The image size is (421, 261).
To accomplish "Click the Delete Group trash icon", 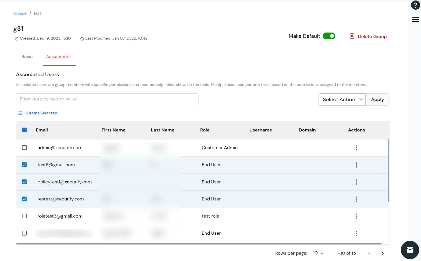I will point(352,36).
